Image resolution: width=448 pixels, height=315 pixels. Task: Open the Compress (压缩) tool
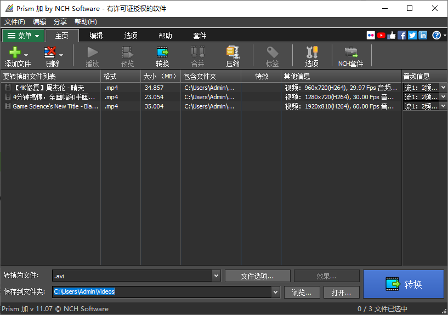coord(232,53)
